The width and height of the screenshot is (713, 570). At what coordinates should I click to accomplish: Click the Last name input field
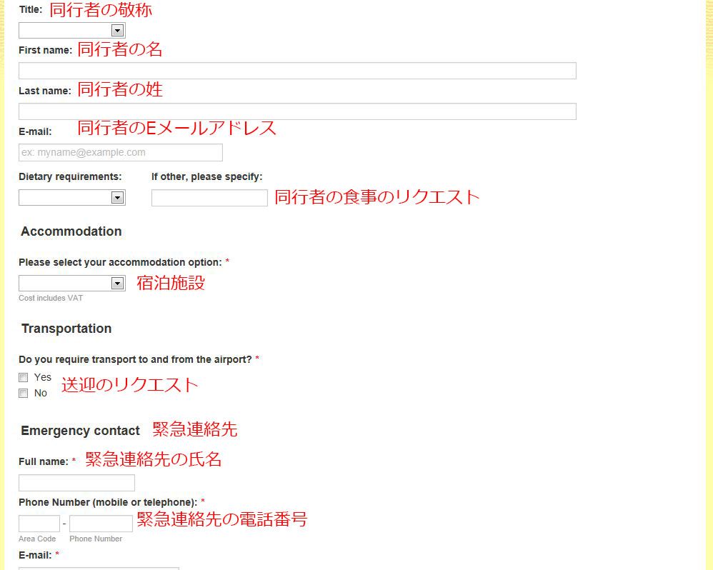point(297,111)
